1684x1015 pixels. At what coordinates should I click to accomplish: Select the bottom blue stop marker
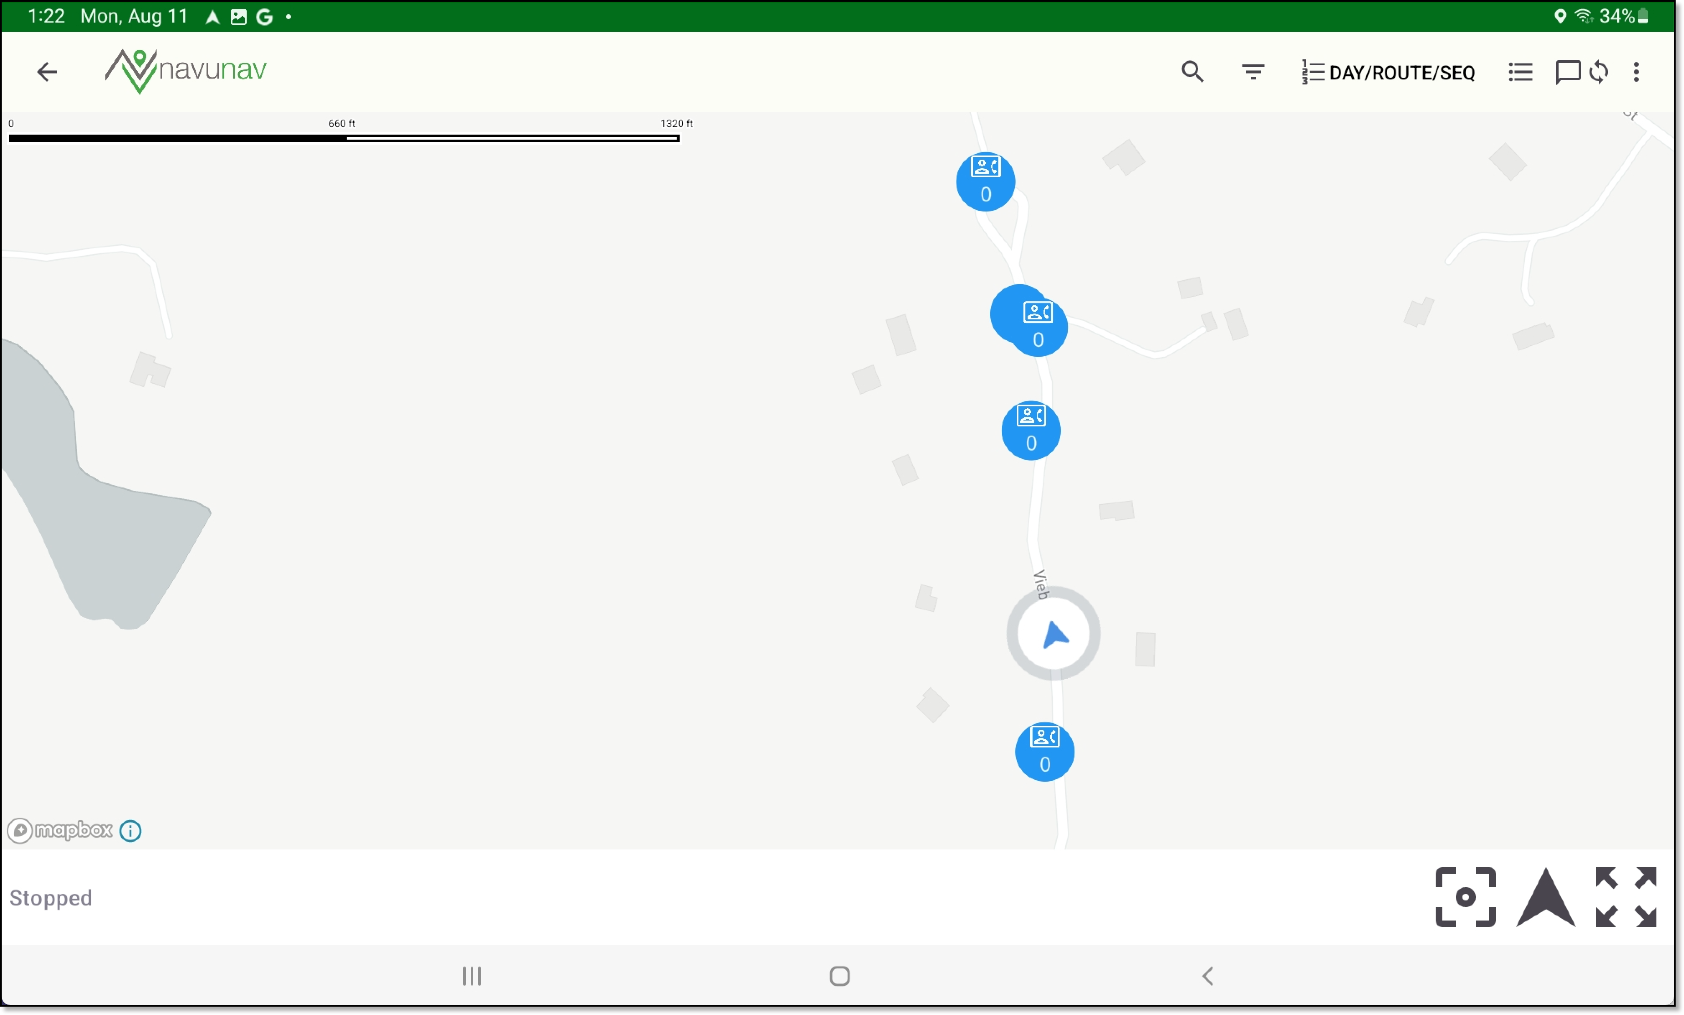point(1045,752)
